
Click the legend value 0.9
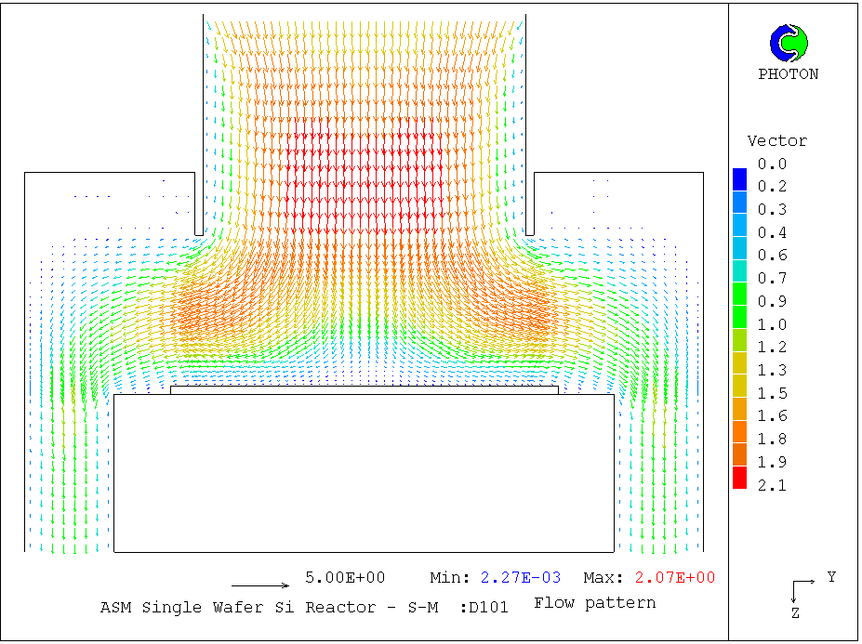pos(772,301)
